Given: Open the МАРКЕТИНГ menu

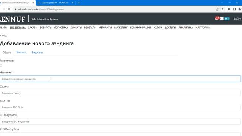Looking at the screenshot, I should [x=121, y=28].
